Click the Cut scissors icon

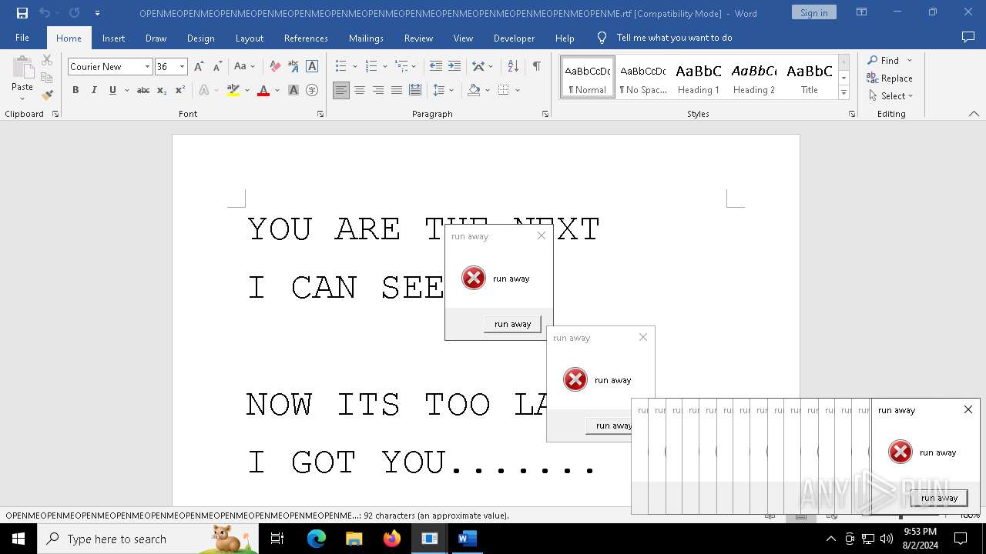coord(47,60)
